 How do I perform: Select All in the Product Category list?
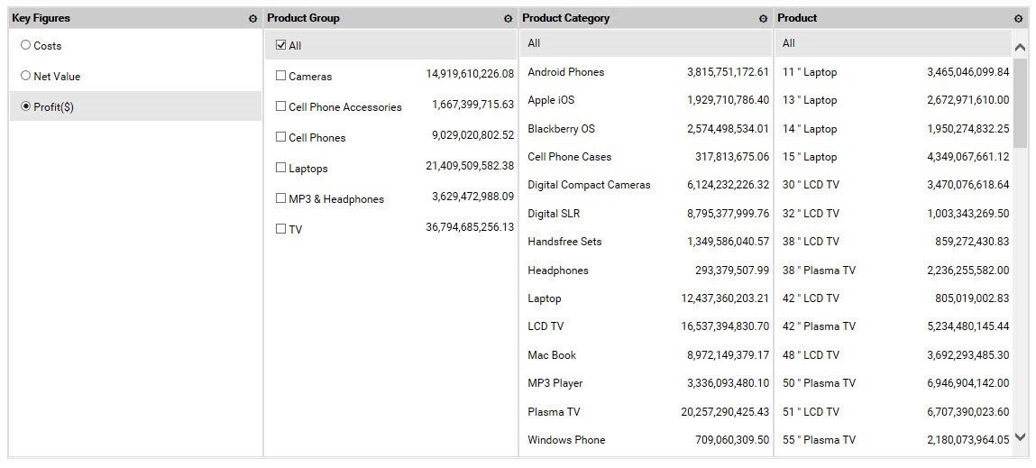coord(534,43)
